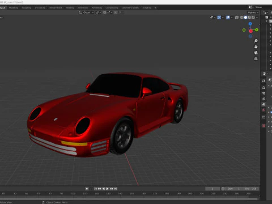Toggle viewport gizmos display

[x=219, y=18]
